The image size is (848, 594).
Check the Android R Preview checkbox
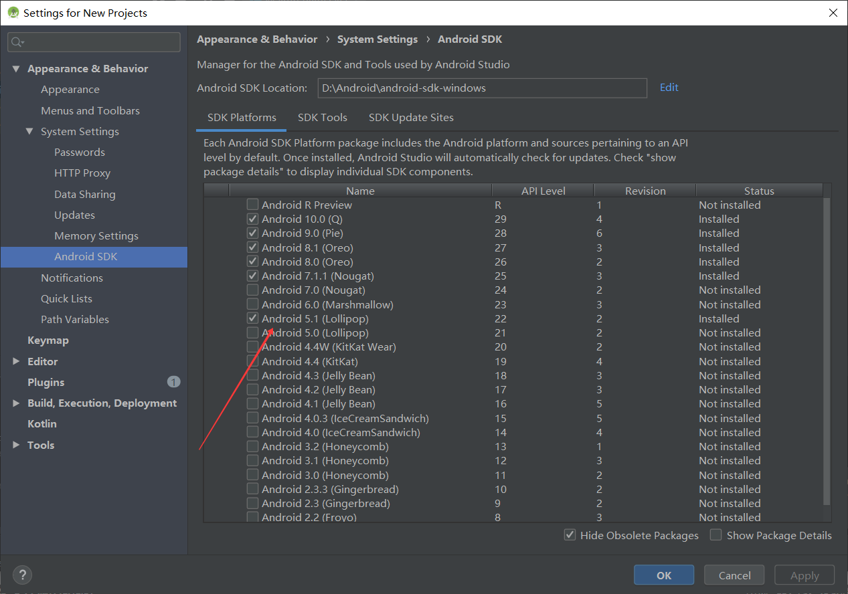[x=252, y=205]
